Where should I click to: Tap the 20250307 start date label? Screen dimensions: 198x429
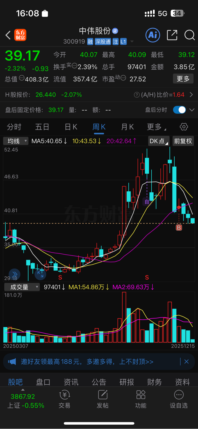pos(16,346)
